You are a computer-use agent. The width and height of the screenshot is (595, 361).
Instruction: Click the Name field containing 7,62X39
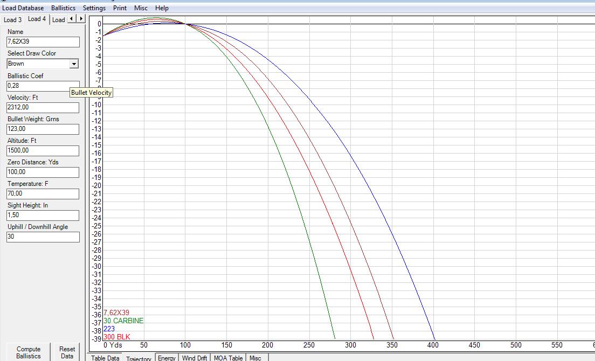click(x=43, y=42)
